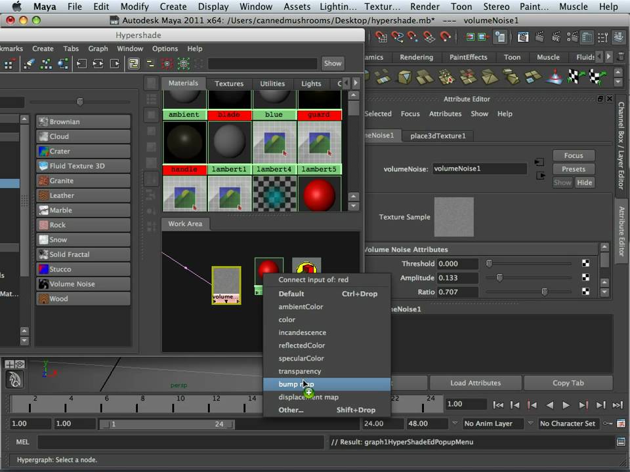Choose incandescence connection option
The width and height of the screenshot is (630, 472).
click(x=327, y=332)
